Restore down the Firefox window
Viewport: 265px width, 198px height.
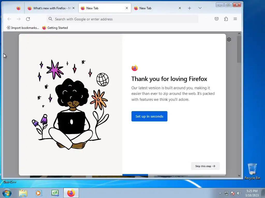click(x=228, y=5)
